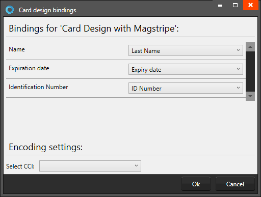Viewport: 261px width, 197px height.
Task: Click the 'Encoding settings:' heading
Action: pos(46,147)
